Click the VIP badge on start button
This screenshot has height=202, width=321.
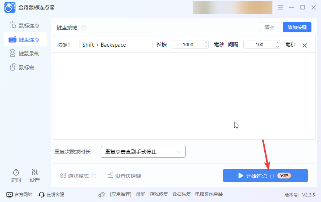[284, 176]
